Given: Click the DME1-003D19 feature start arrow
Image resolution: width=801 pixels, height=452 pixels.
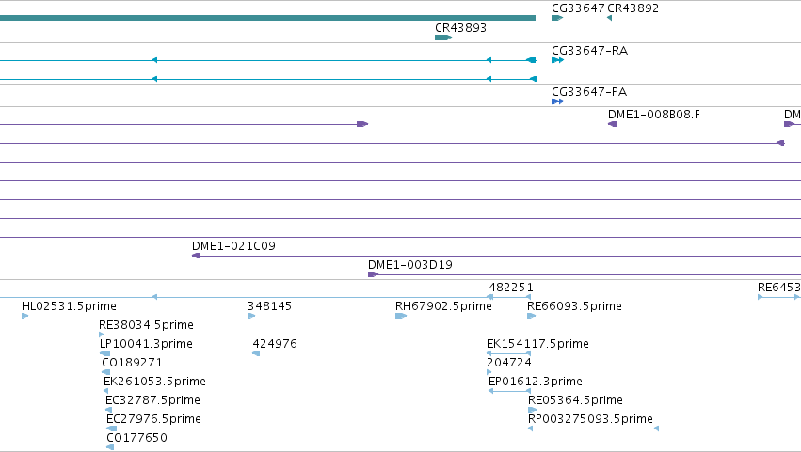Looking at the screenshot, I should coord(374,274).
